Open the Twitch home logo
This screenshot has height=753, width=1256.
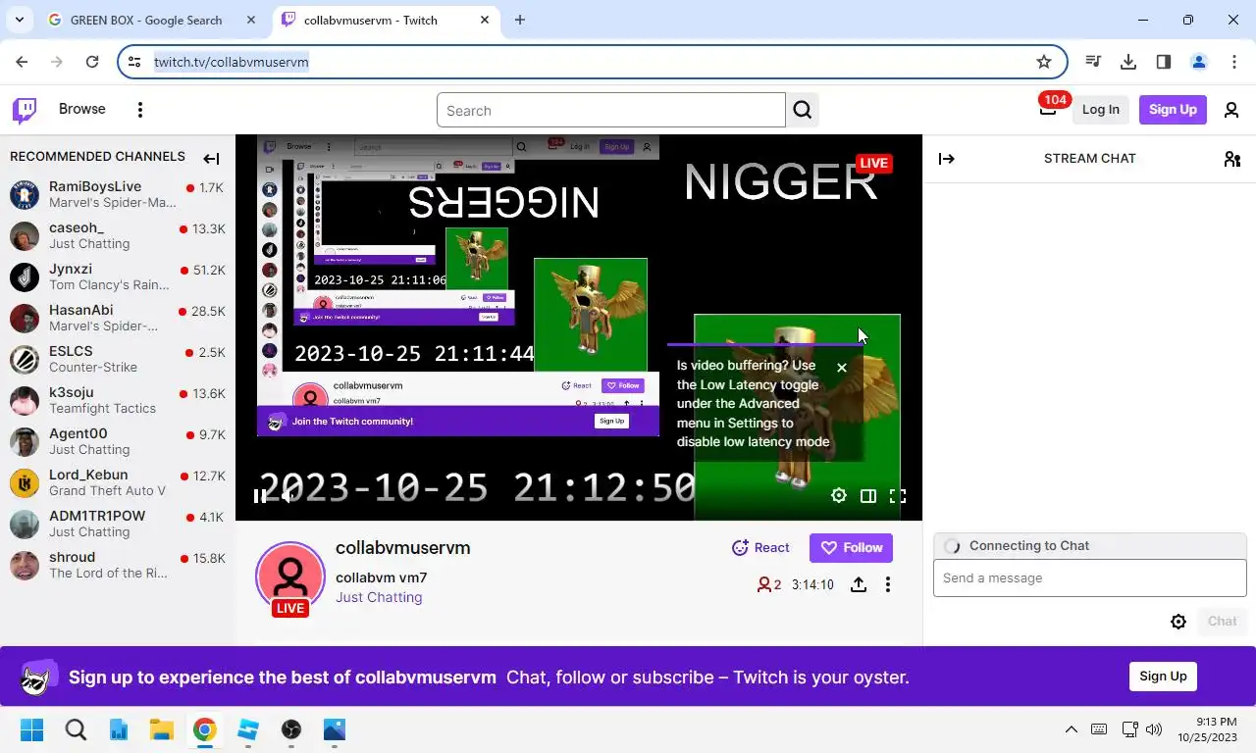point(25,110)
